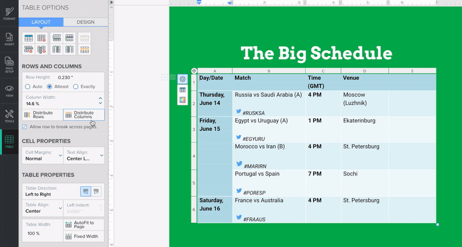Image resolution: width=462 pixels, height=247 pixels.
Task: Expand the Table Align dropdown
Action: [x=42, y=208]
